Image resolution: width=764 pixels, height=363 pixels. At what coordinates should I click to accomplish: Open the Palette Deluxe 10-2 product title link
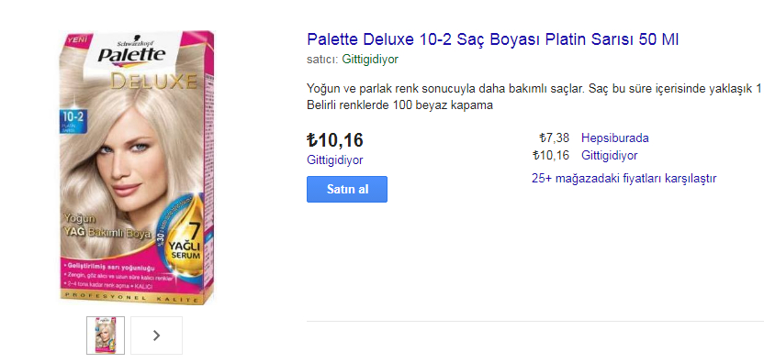click(x=492, y=40)
